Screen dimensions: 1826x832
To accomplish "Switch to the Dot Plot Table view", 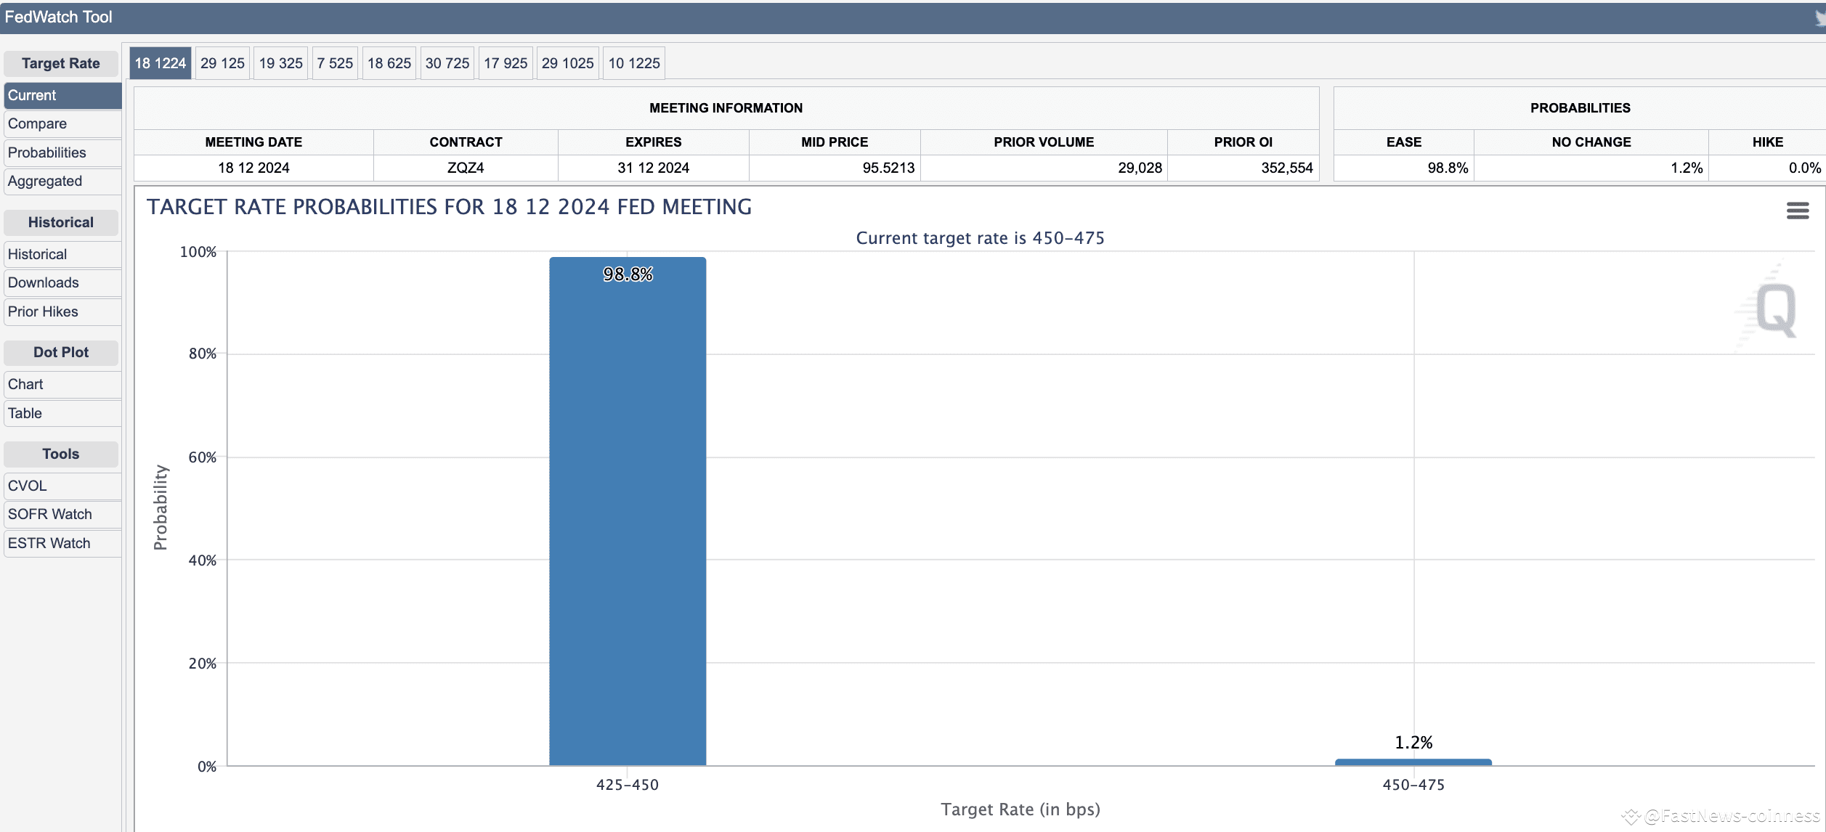I will [25, 412].
